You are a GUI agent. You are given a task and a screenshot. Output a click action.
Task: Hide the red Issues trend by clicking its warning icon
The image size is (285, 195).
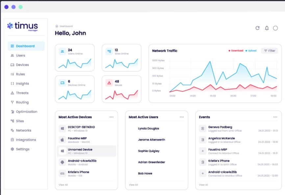coord(110,82)
